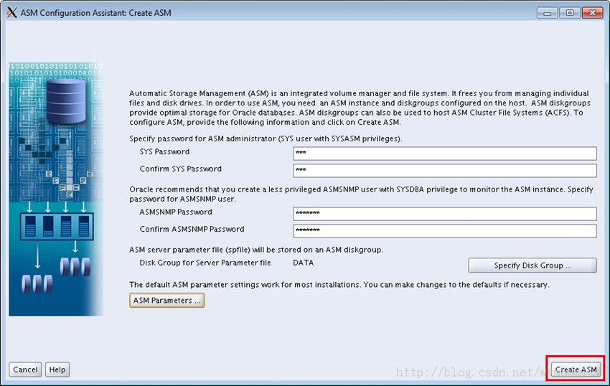Focus the SYS Password field
The width and height of the screenshot is (610, 386).
click(445, 154)
